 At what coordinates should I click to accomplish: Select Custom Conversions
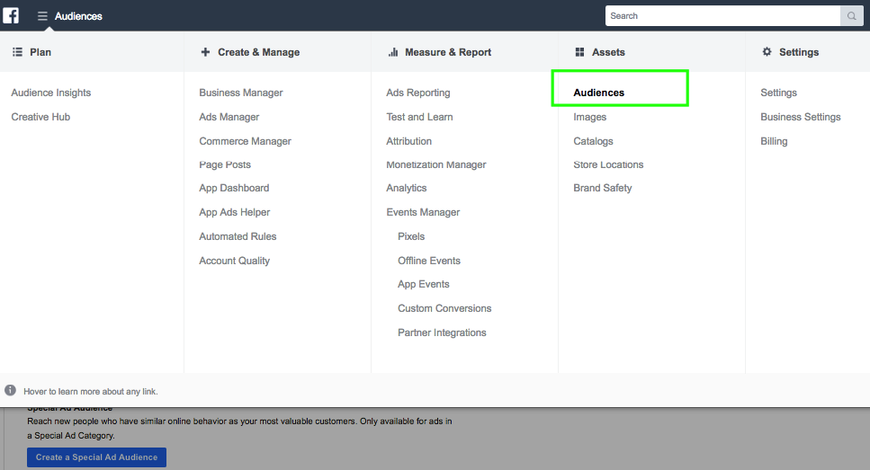point(444,309)
